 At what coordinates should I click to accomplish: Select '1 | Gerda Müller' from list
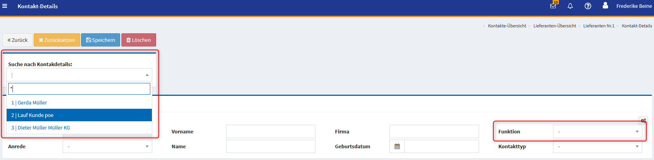pyautogui.click(x=29, y=102)
